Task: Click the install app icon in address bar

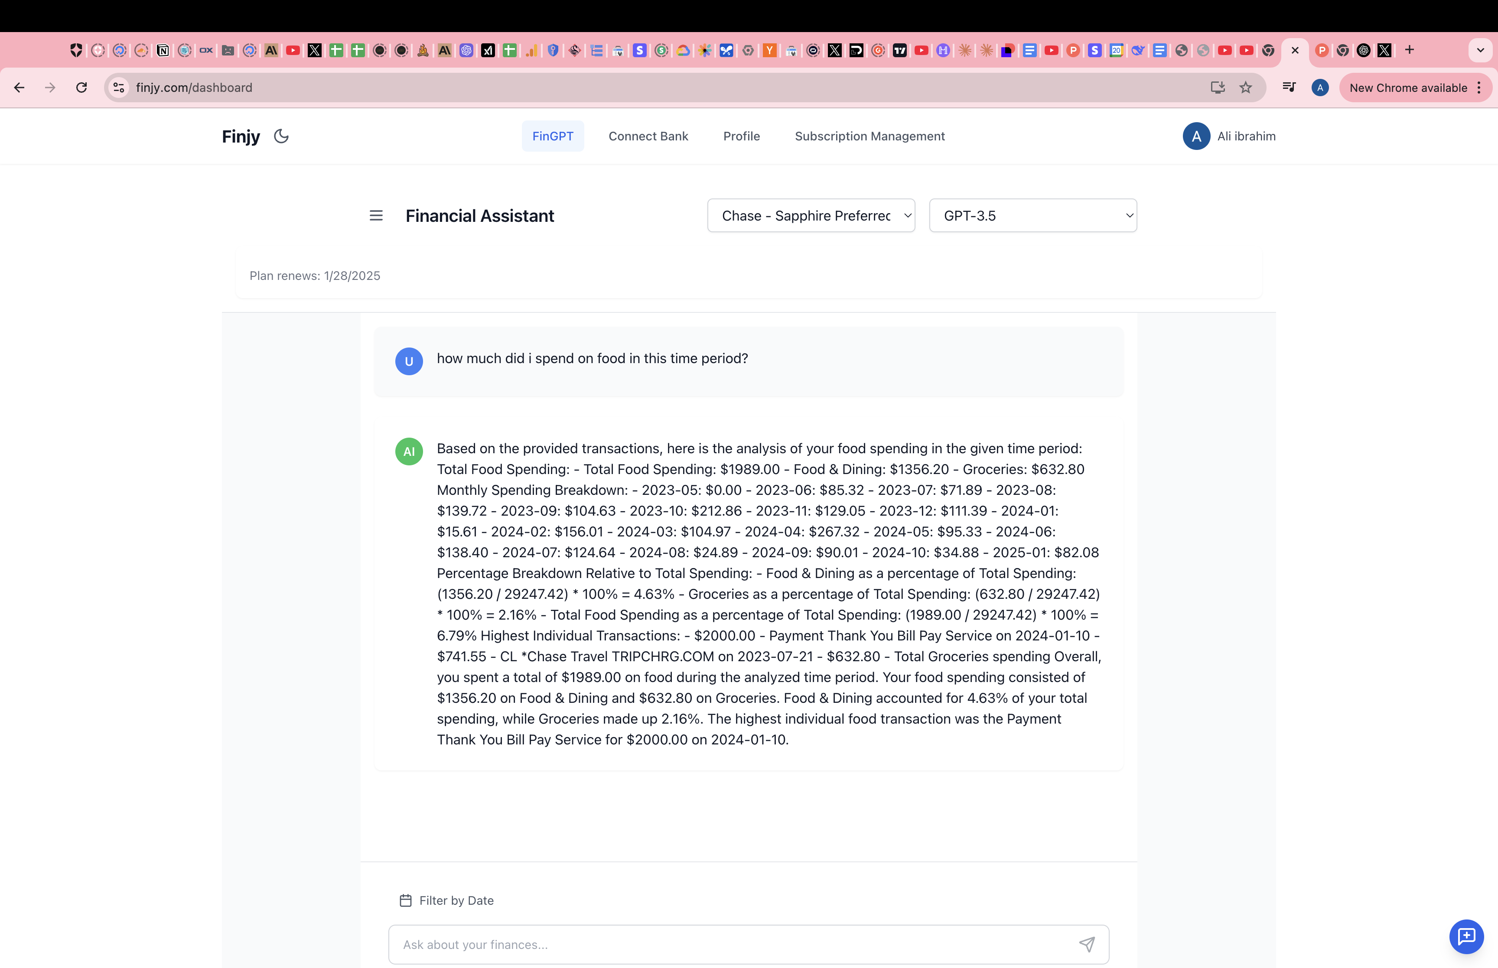Action: [1217, 88]
